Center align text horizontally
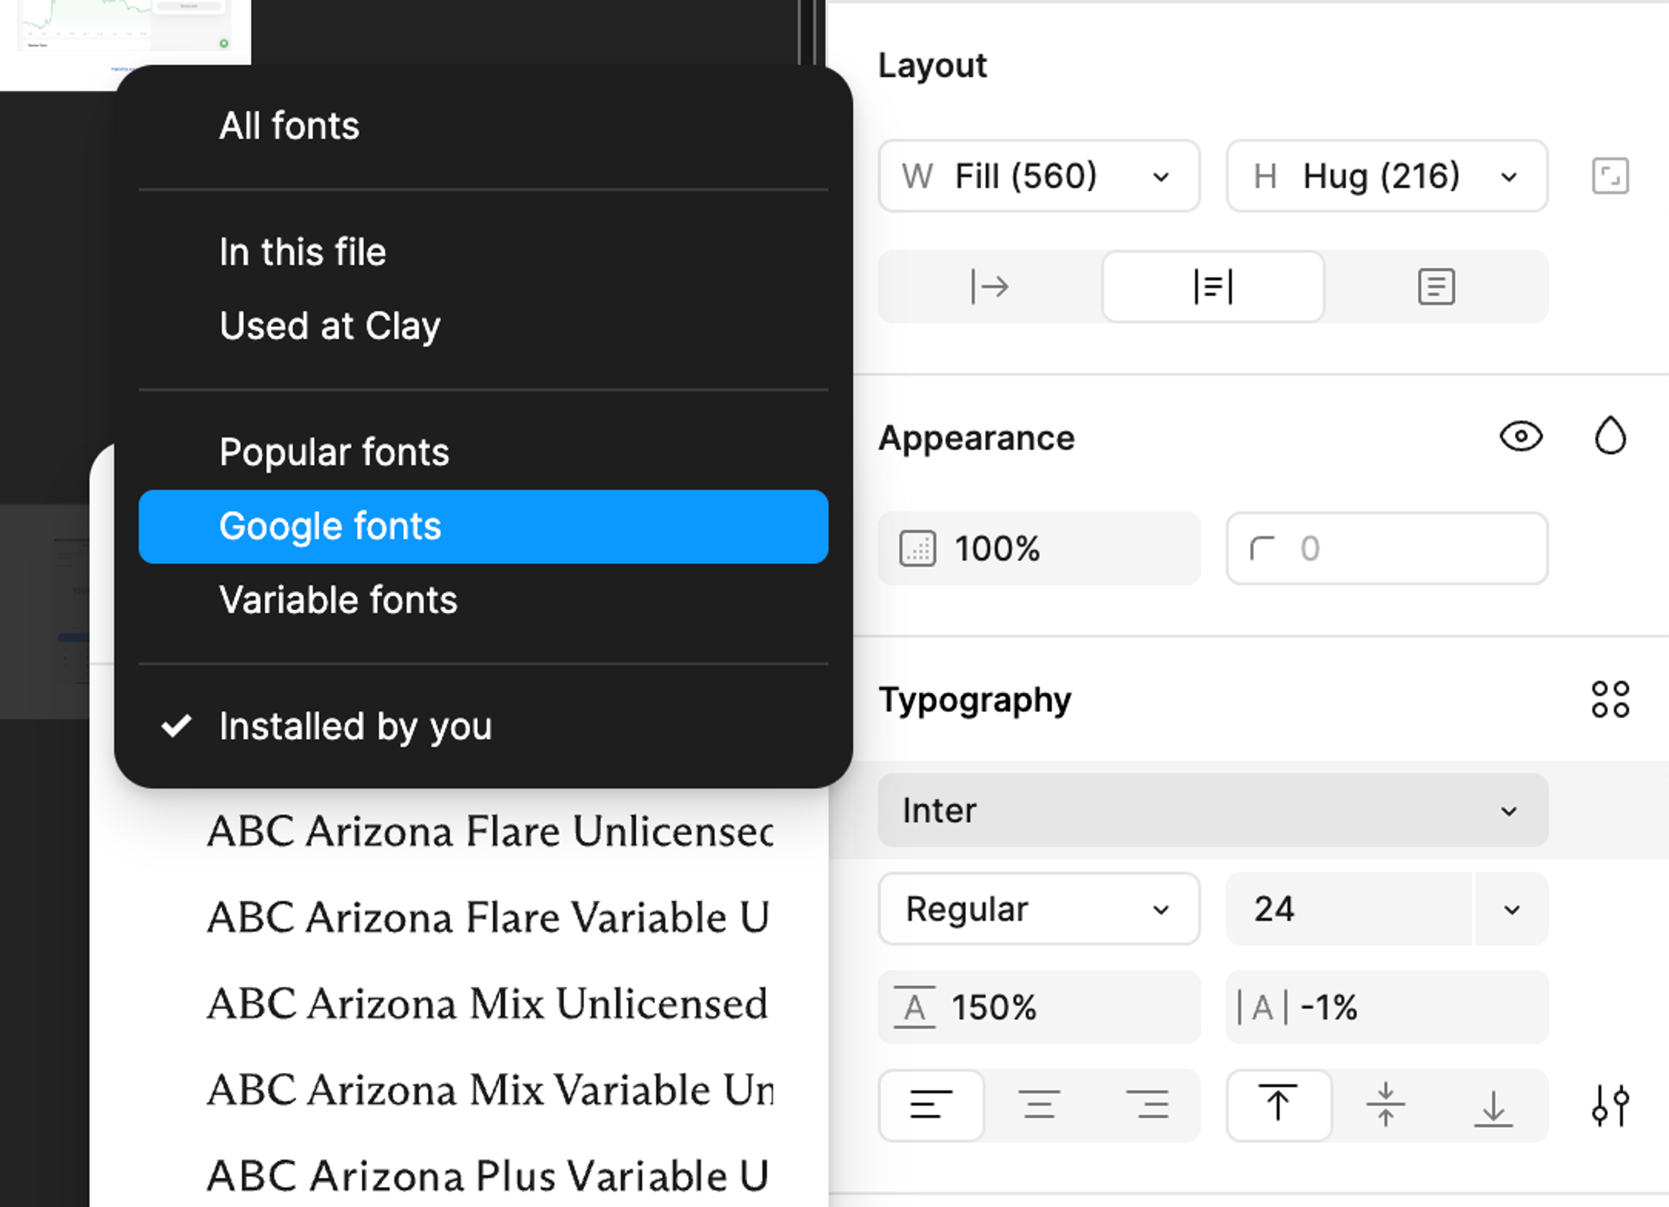1669x1207 pixels. (1038, 1105)
